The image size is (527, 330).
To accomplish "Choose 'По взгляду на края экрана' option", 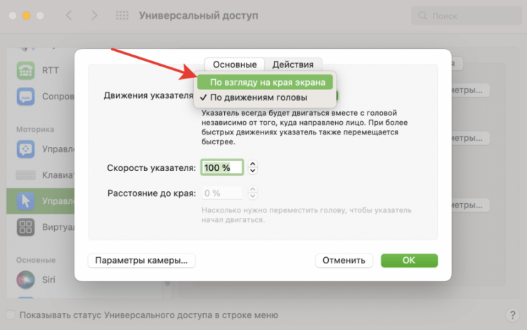I will point(265,82).
